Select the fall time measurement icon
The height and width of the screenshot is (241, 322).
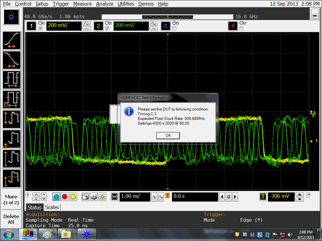12,60
